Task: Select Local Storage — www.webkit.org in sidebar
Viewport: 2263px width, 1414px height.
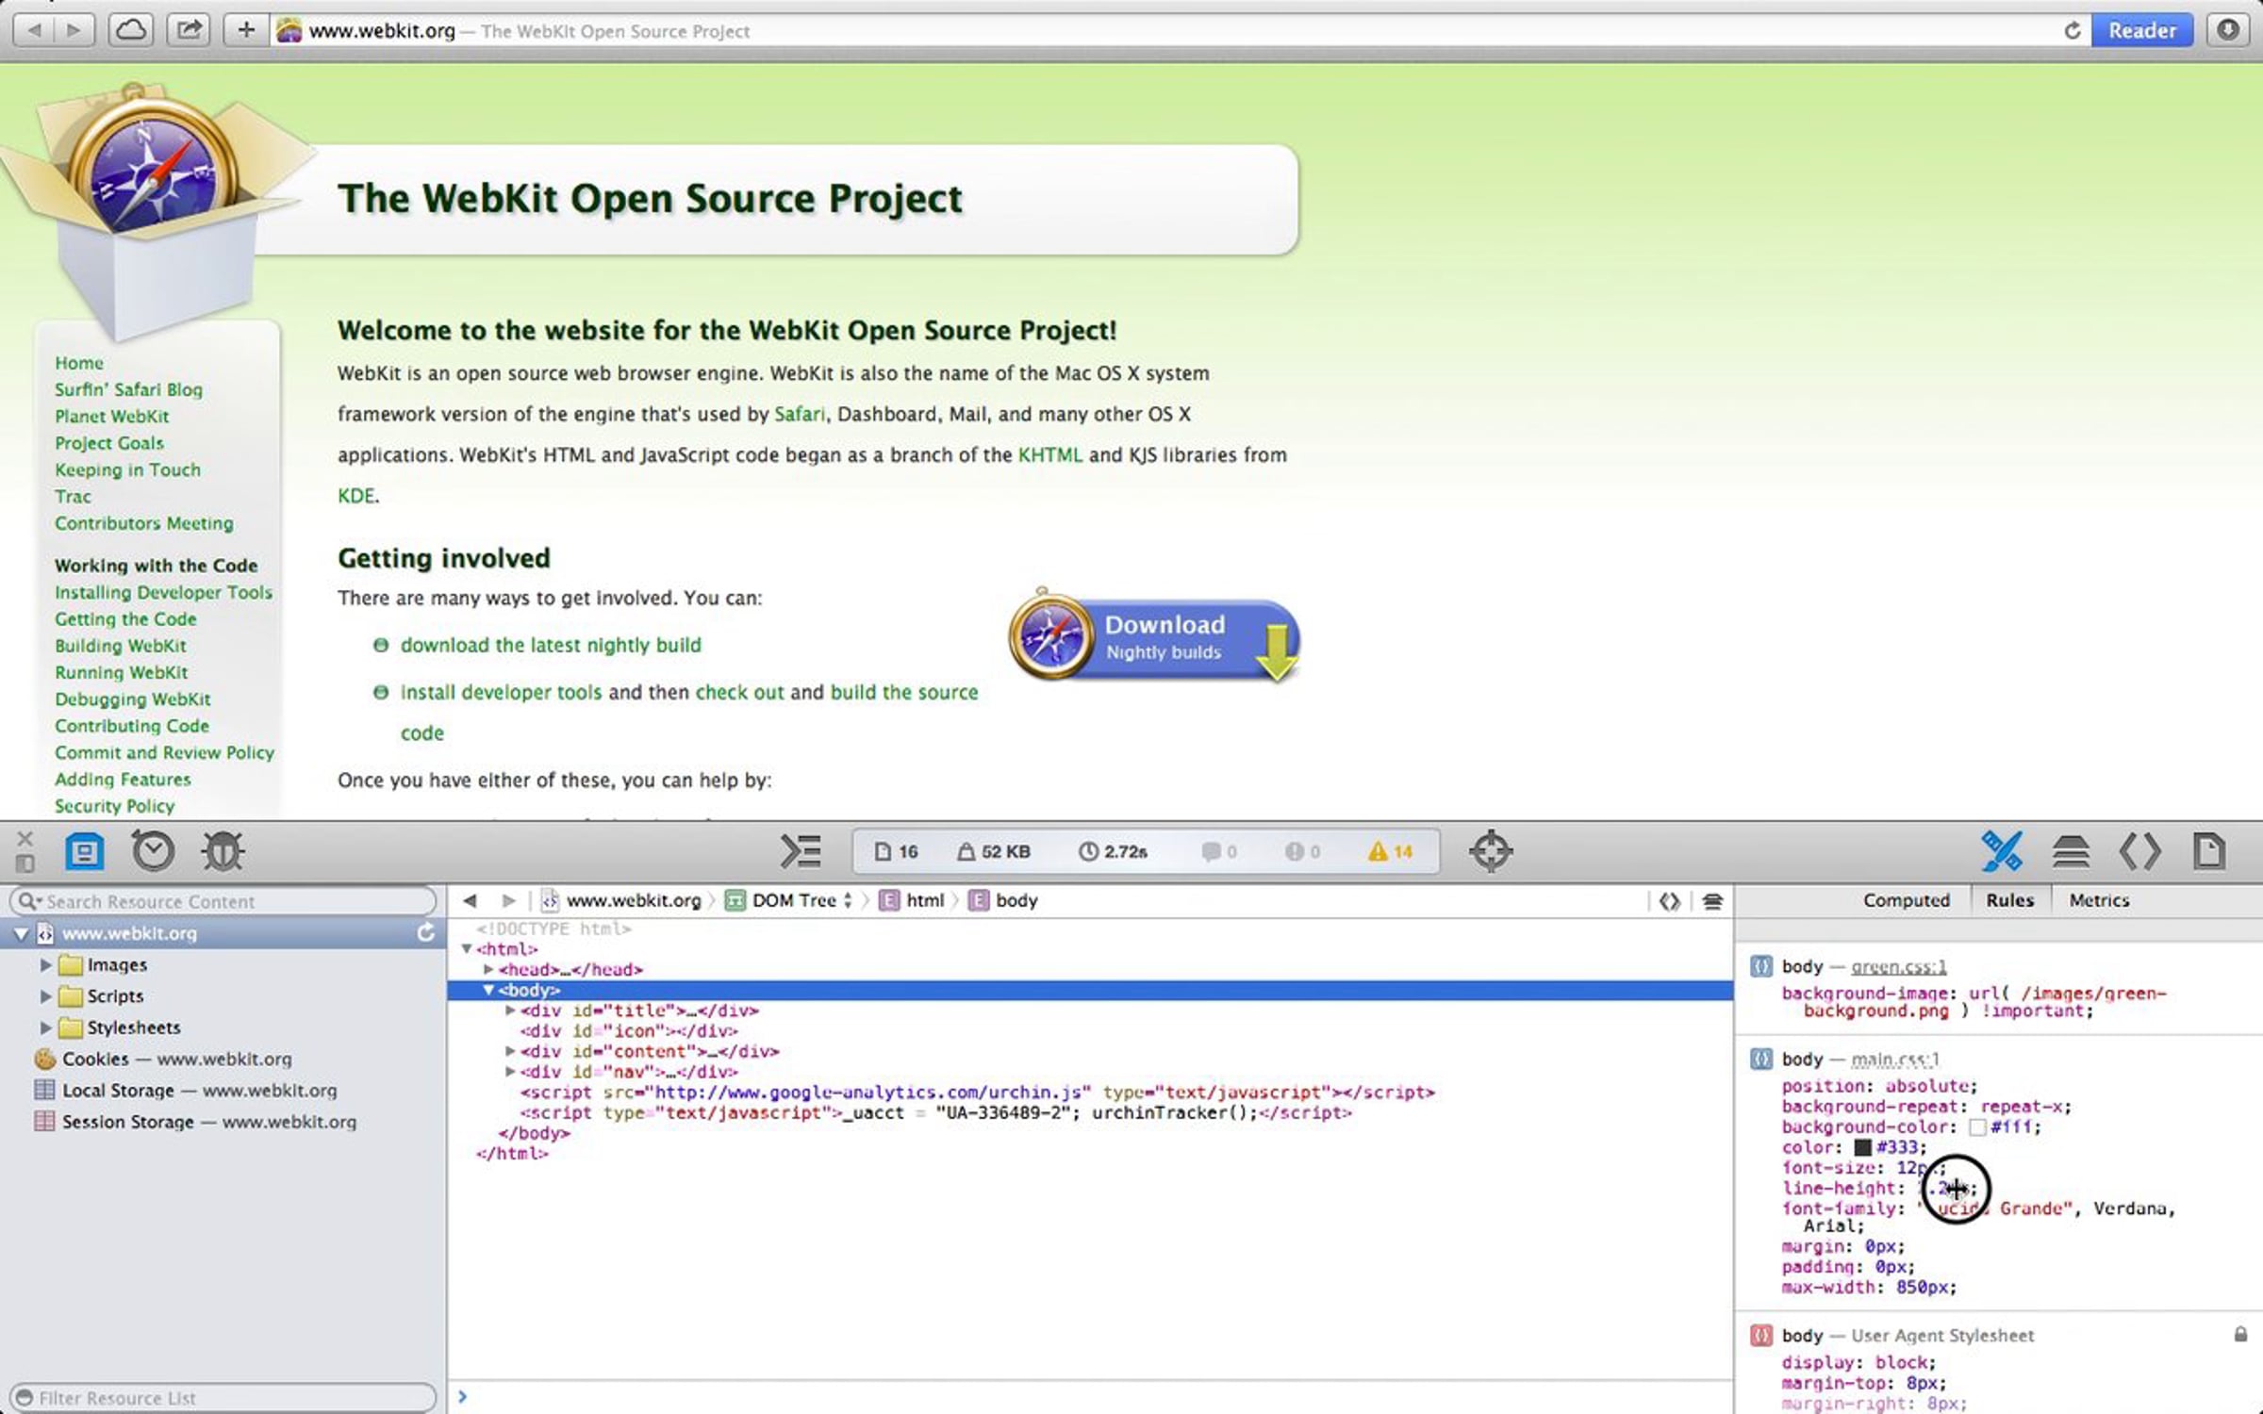Action: [223, 1090]
